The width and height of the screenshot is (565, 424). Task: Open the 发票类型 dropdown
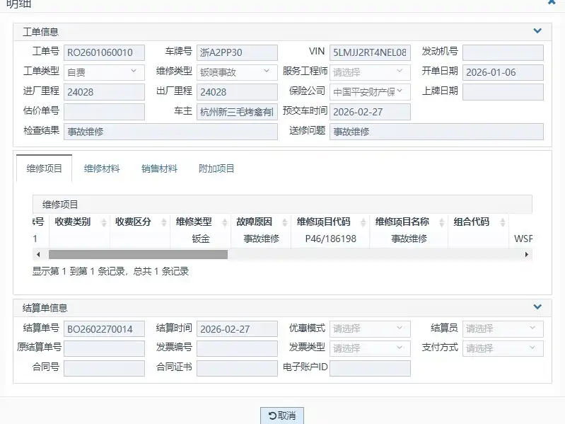370,348
